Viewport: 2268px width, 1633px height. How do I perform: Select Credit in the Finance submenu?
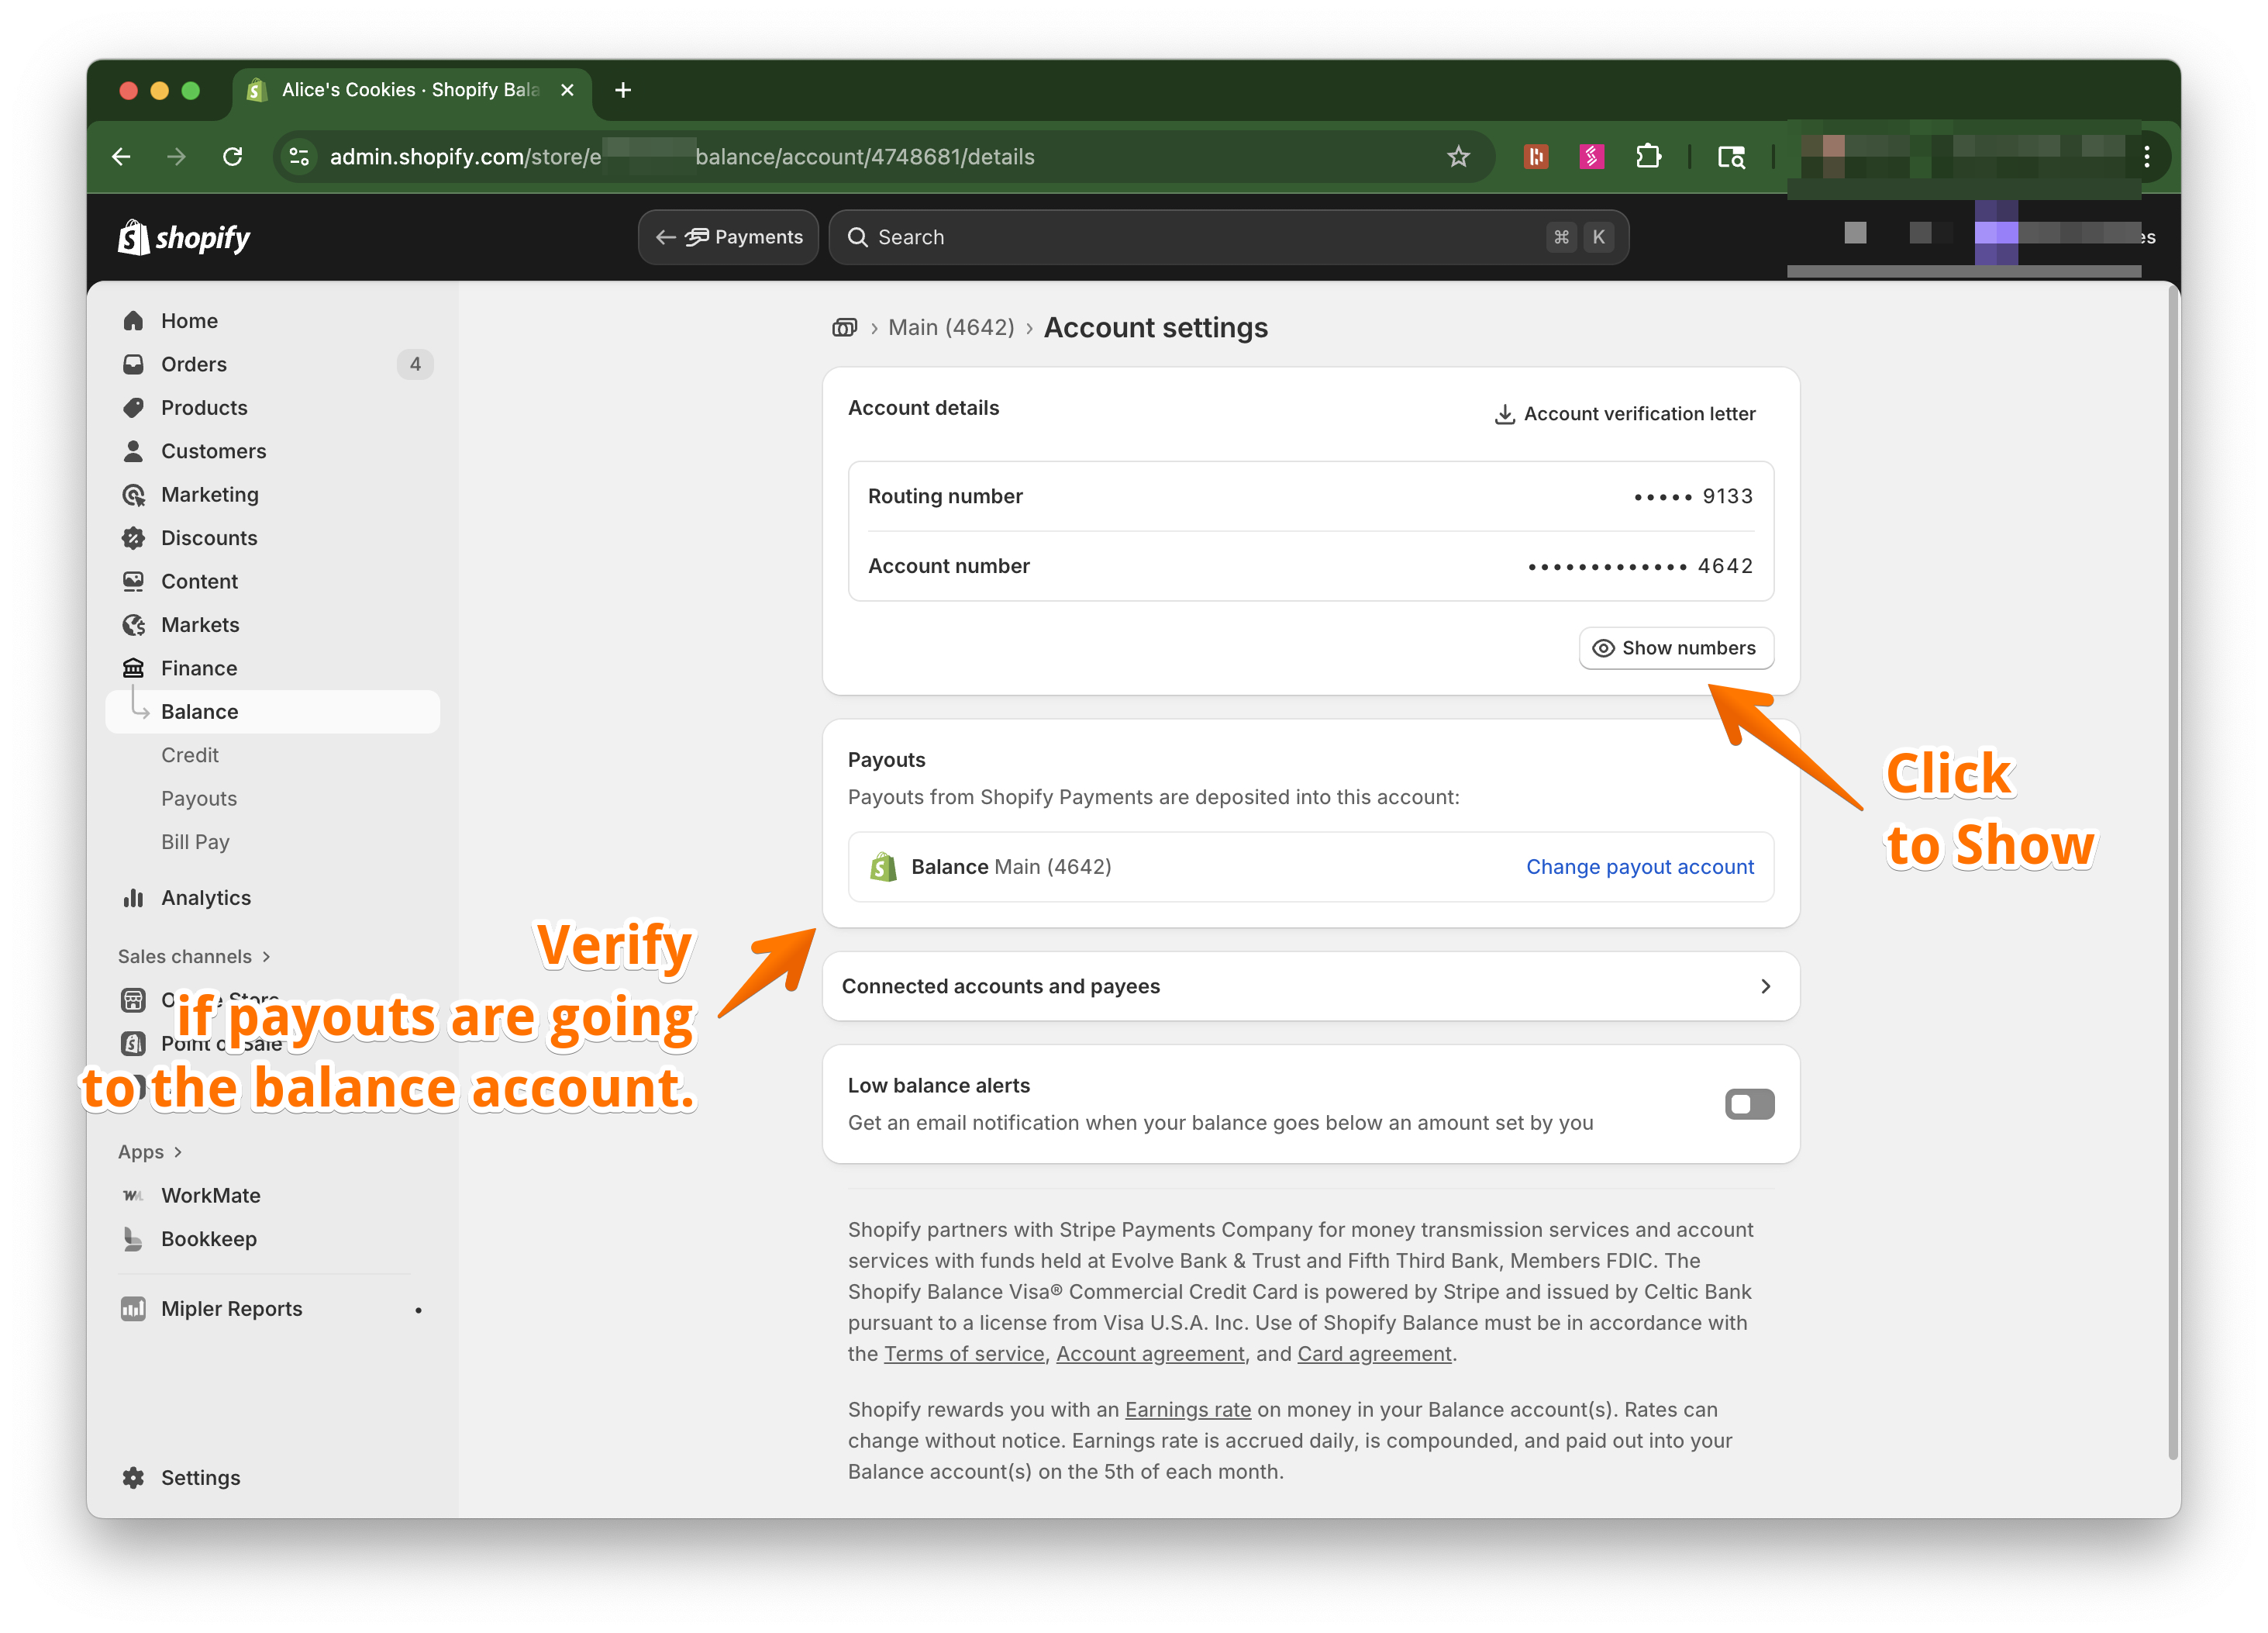(189, 754)
